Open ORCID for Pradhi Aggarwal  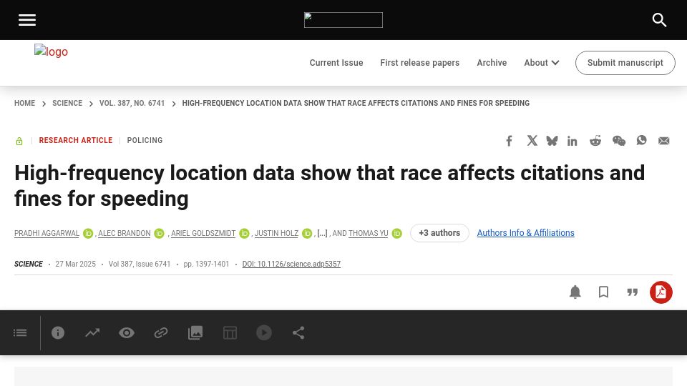(x=88, y=234)
